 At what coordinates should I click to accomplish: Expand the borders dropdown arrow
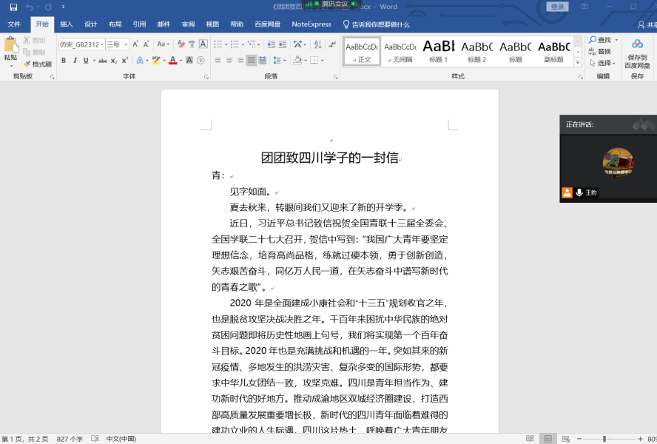(323, 61)
